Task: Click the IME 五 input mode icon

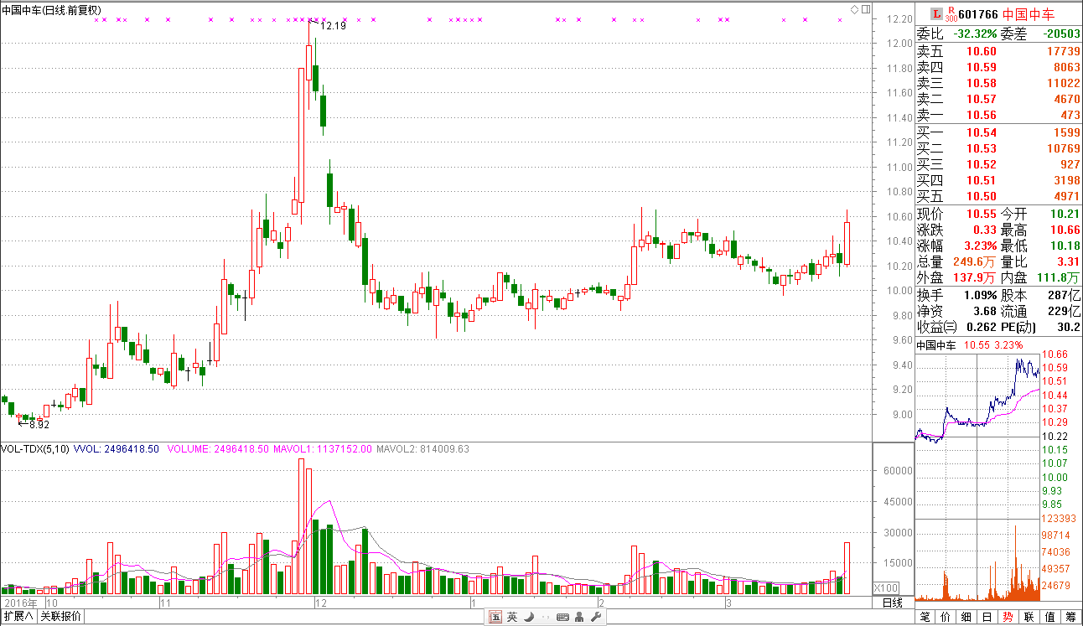Action: point(495,617)
